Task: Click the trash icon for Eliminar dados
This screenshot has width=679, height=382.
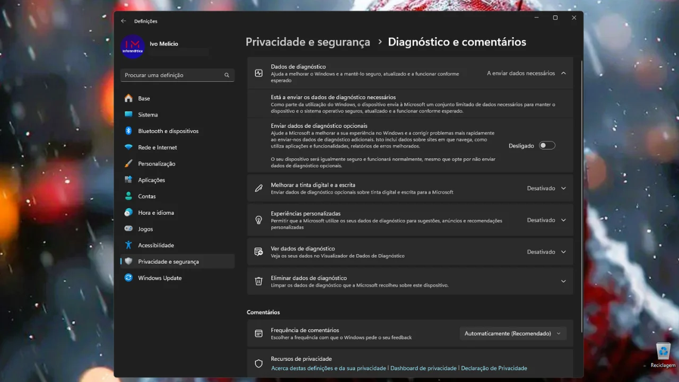Action: point(259,281)
